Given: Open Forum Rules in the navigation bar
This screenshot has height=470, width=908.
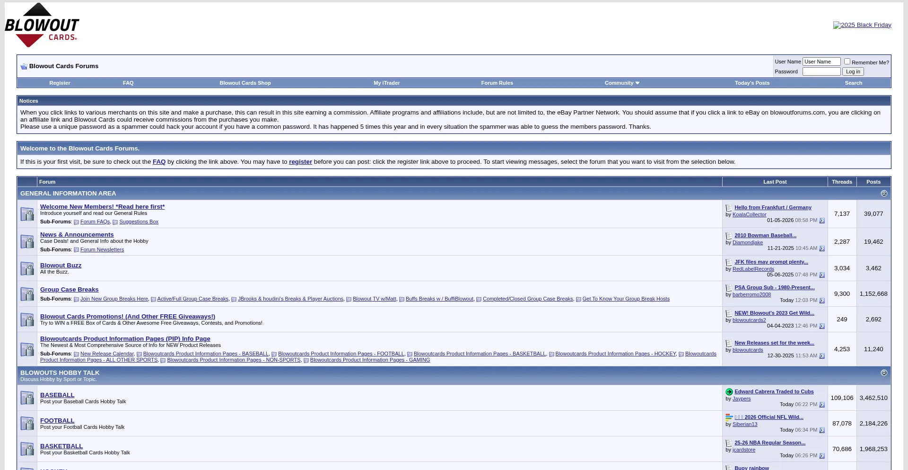Looking at the screenshot, I should (497, 83).
